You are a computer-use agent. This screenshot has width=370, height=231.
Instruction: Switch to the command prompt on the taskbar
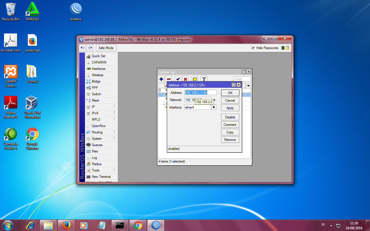pos(120,225)
